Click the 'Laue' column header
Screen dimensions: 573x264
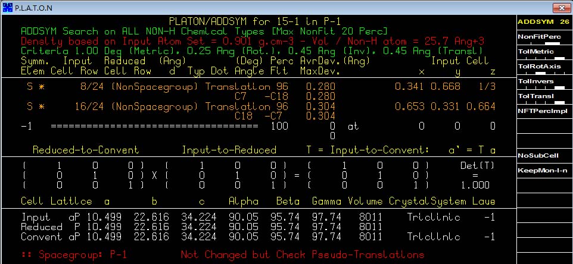(x=484, y=202)
